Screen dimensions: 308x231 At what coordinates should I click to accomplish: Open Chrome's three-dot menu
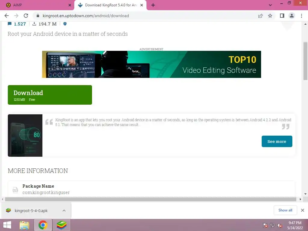click(301, 16)
